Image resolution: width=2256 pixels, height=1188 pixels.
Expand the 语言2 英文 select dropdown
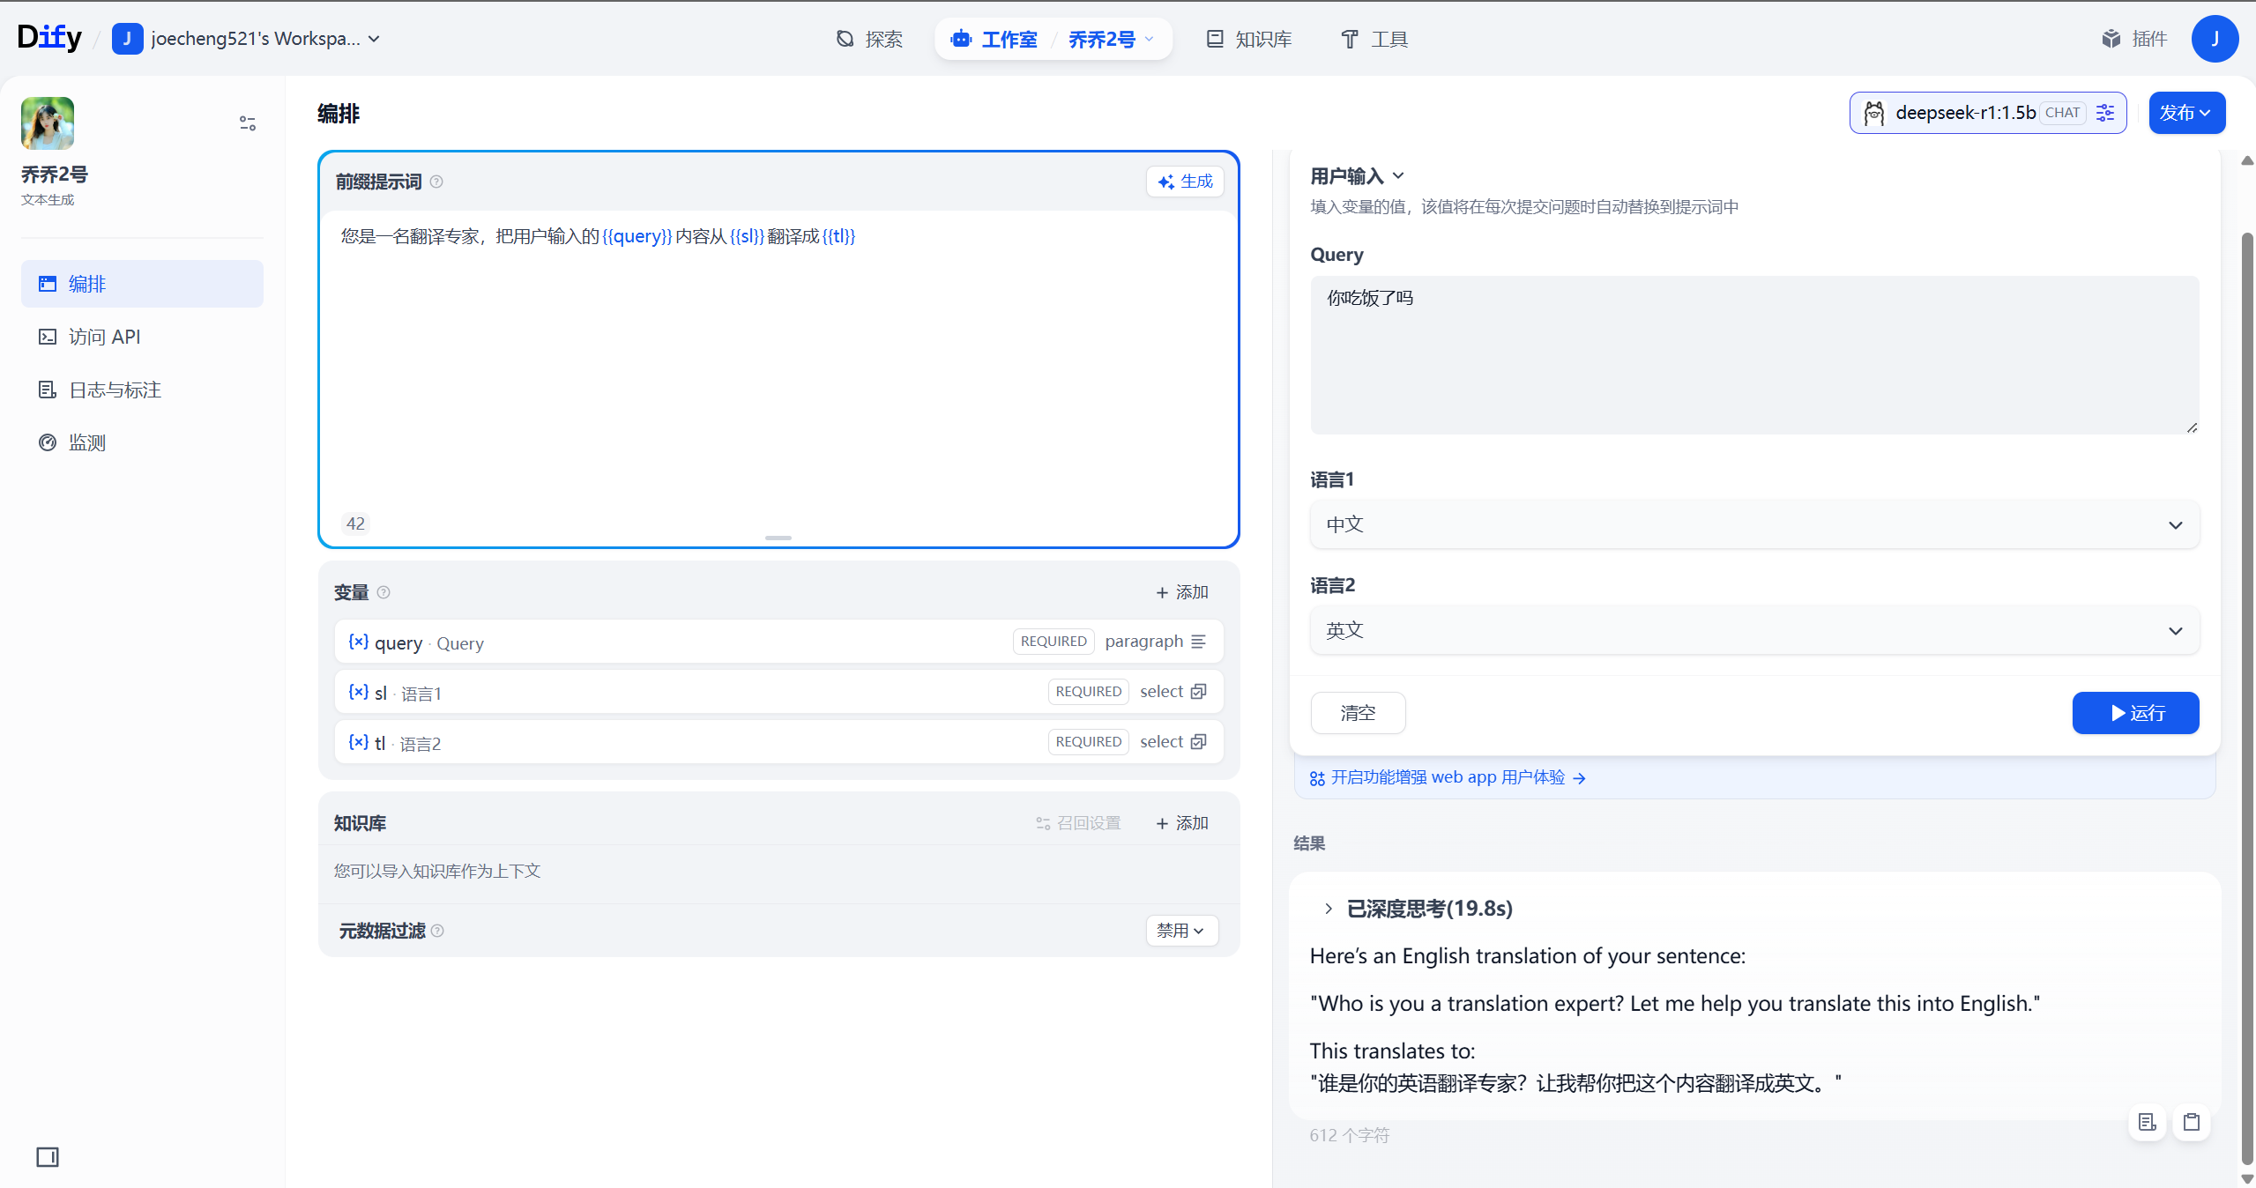(x=1753, y=631)
